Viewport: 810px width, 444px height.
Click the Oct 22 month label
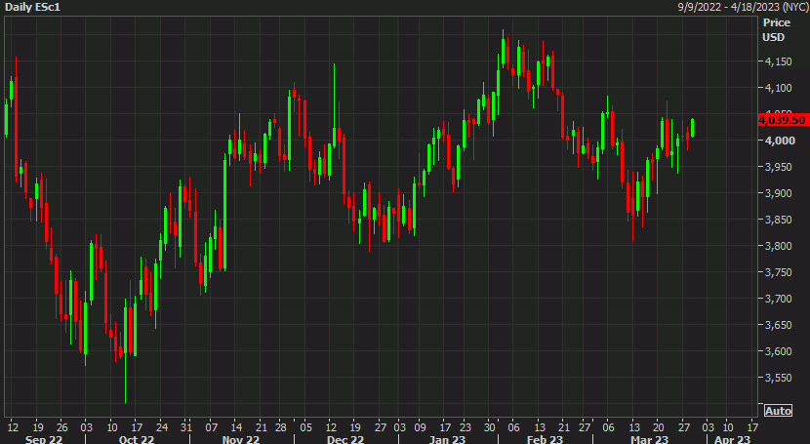click(137, 439)
